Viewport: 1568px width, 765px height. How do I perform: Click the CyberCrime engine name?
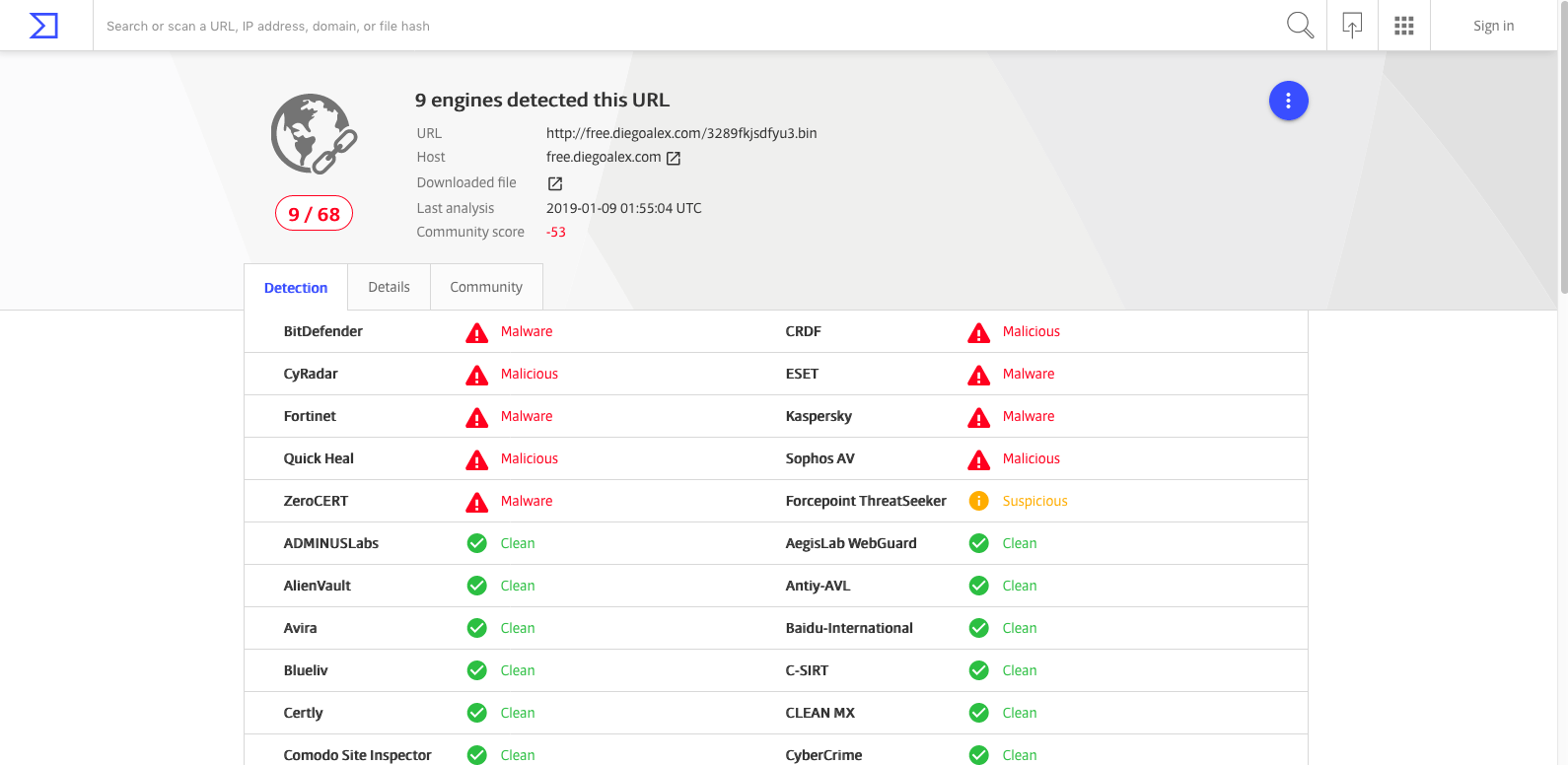[x=823, y=755]
